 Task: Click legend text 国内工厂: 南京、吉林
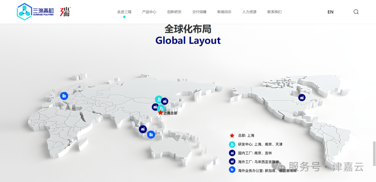click(x=255, y=153)
